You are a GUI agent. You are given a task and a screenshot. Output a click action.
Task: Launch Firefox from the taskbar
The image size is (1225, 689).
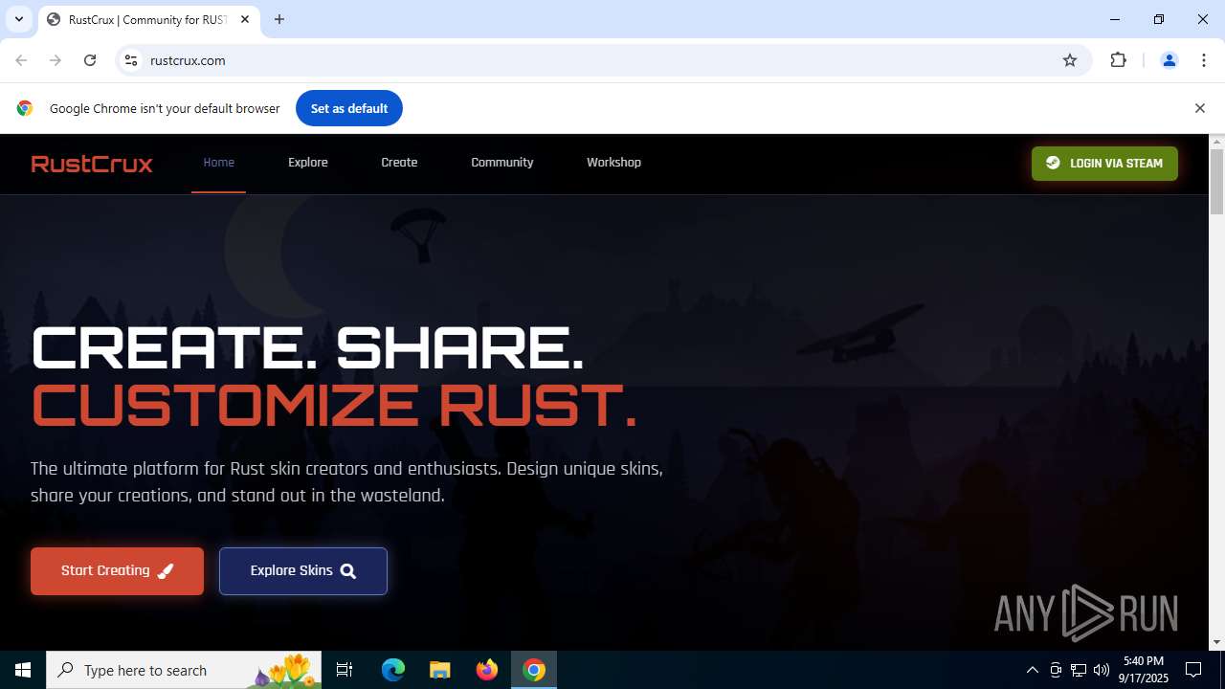(x=487, y=670)
